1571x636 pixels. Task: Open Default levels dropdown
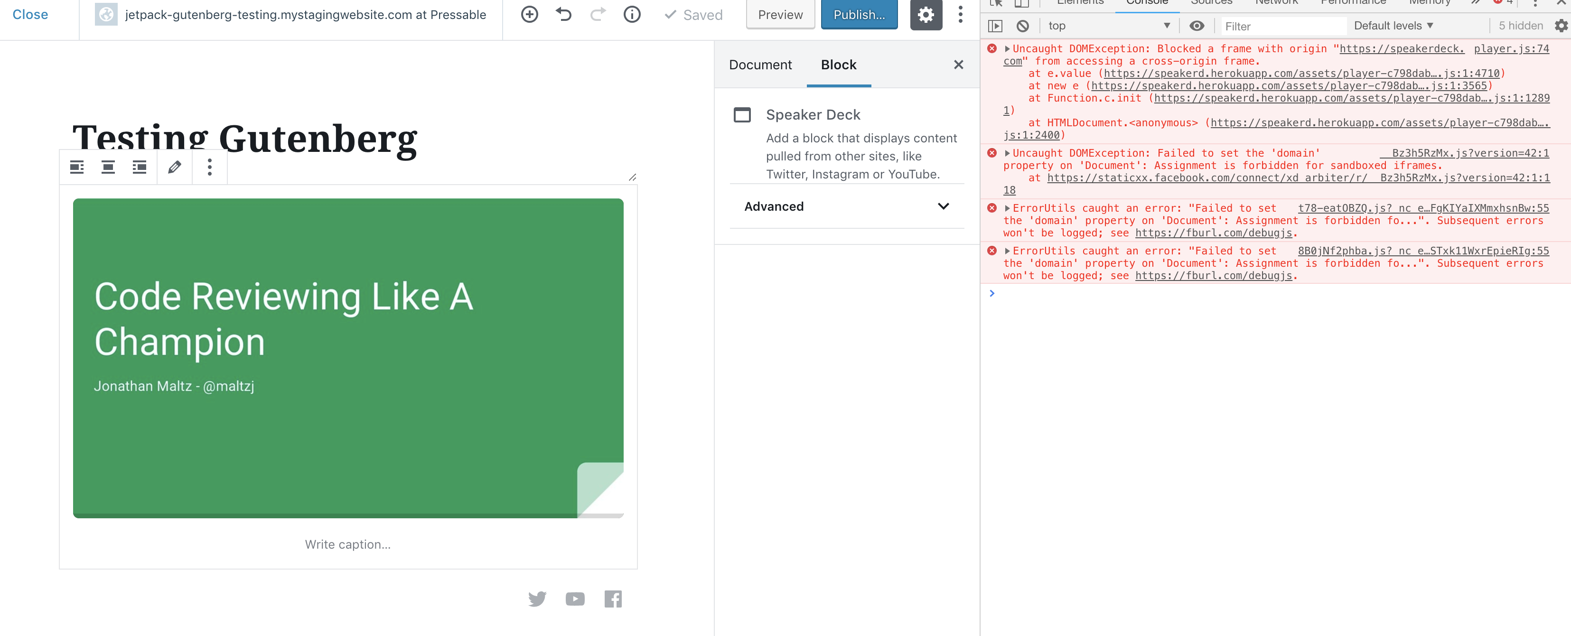tap(1393, 26)
